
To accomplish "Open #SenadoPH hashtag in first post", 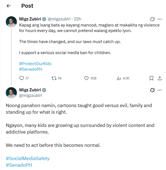I will click(31, 69).
